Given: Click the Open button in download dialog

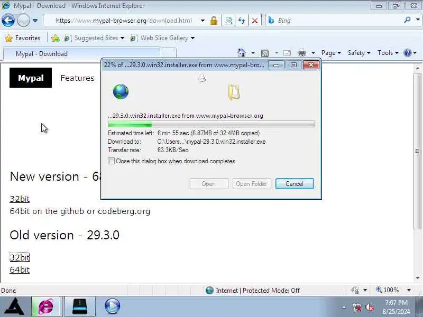Looking at the screenshot, I should point(209,183).
